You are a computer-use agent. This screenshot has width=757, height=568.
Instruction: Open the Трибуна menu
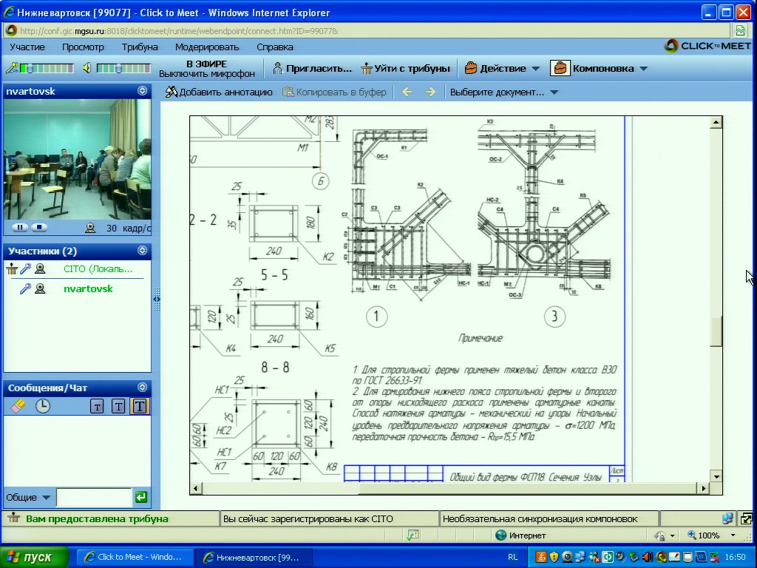[x=140, y=47]
